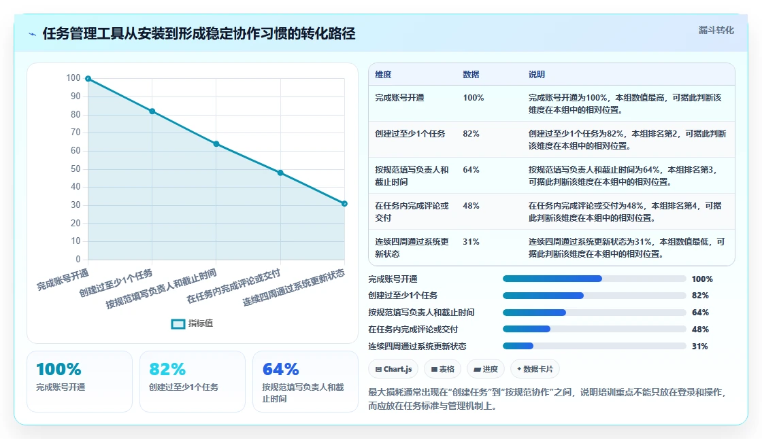762x439 pixels.
Task: Click the 在任务内完成评论或交付 progress bar label
Action: [x=413, y=329]
